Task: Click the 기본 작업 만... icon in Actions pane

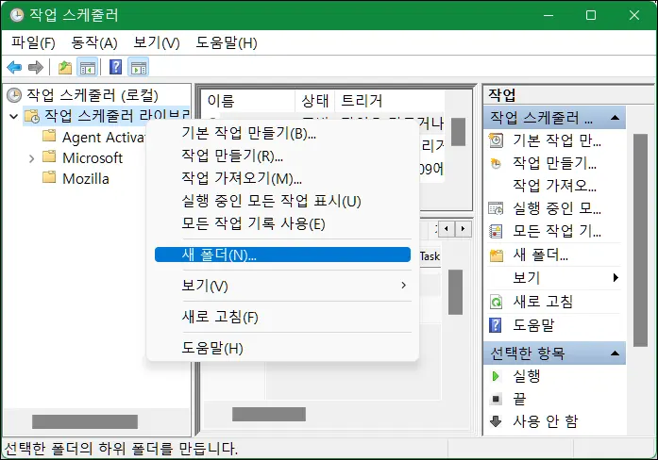Action: click(496, 140)
